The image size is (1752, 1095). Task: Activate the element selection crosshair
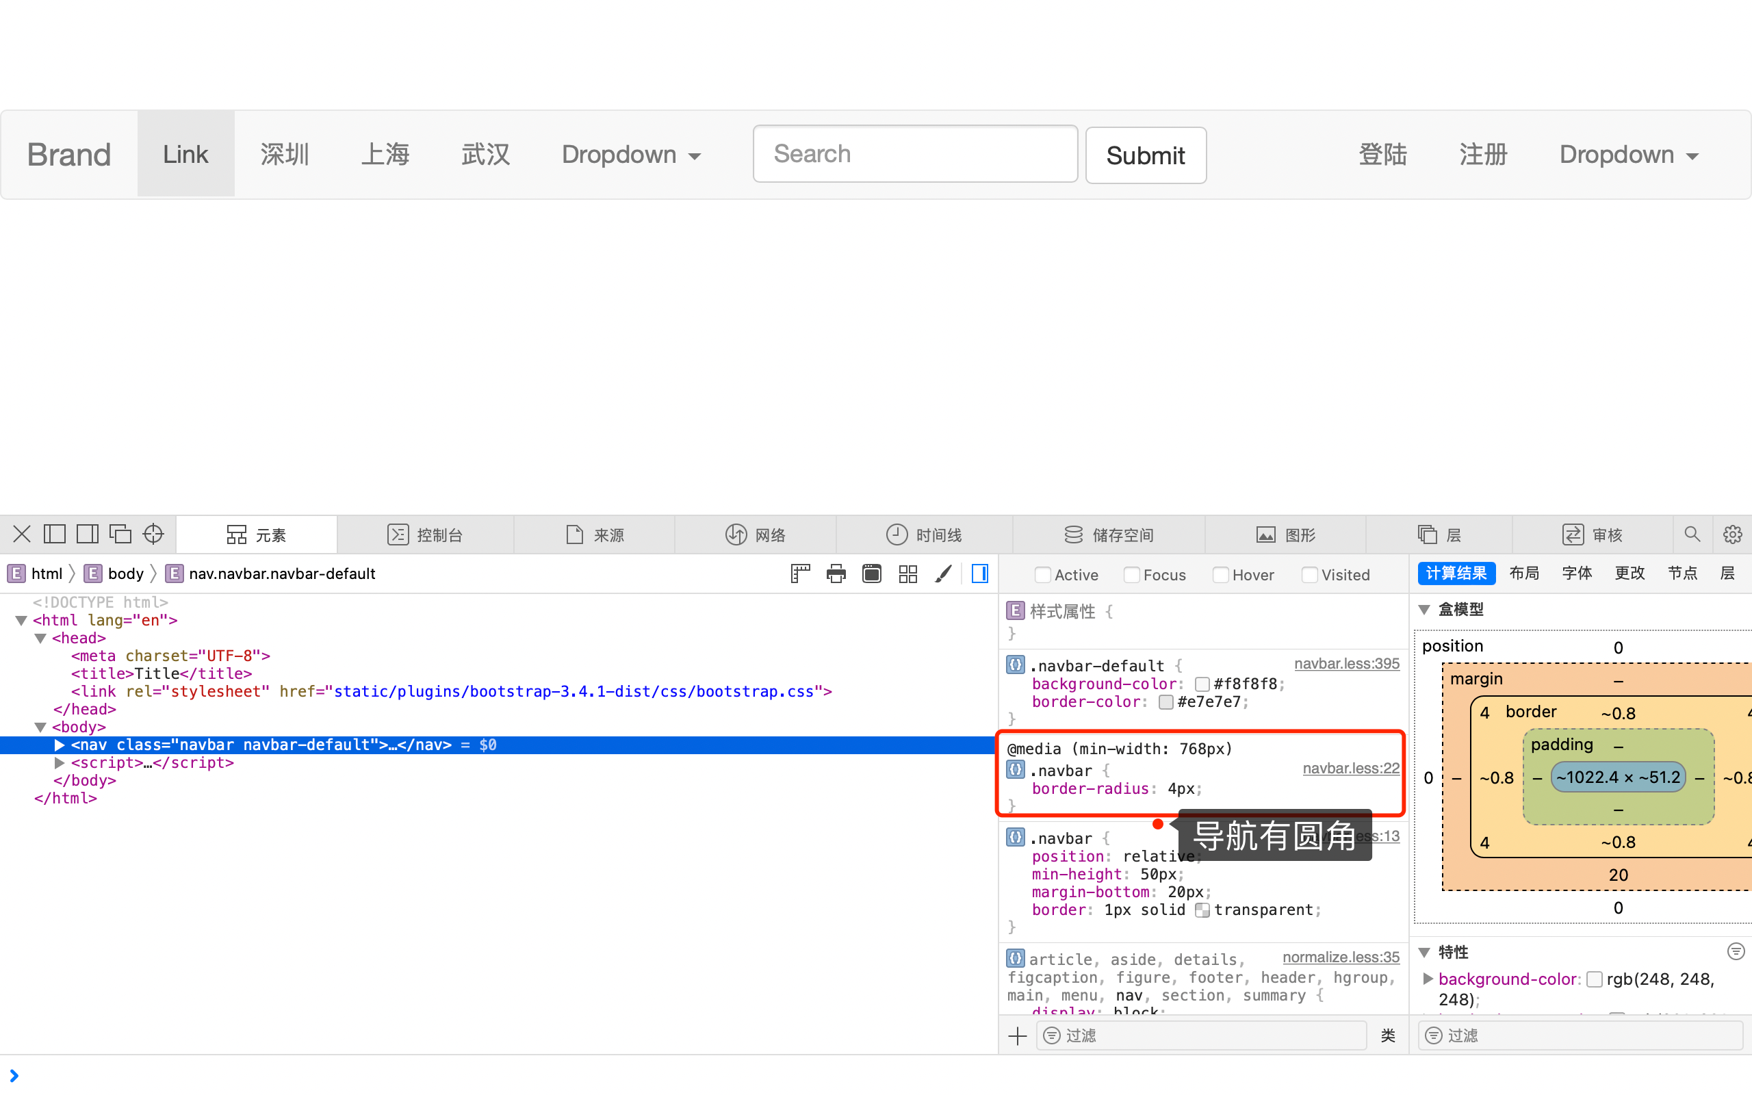(x=153, y=534)
